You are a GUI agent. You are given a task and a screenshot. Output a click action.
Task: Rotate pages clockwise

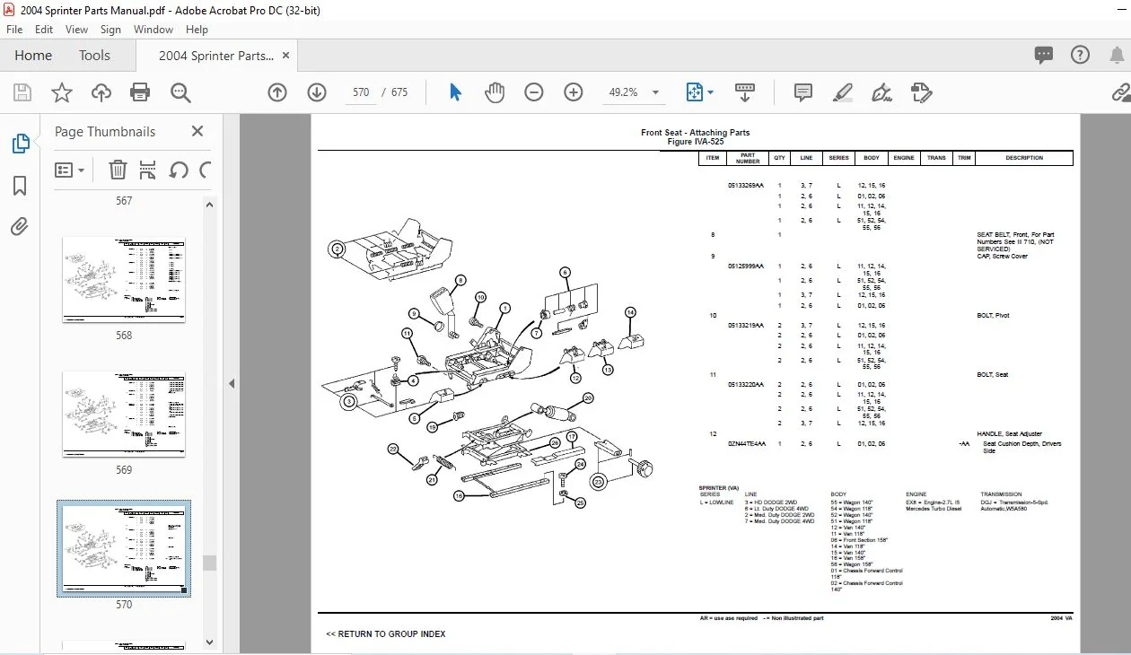click(x=206, y=170)
